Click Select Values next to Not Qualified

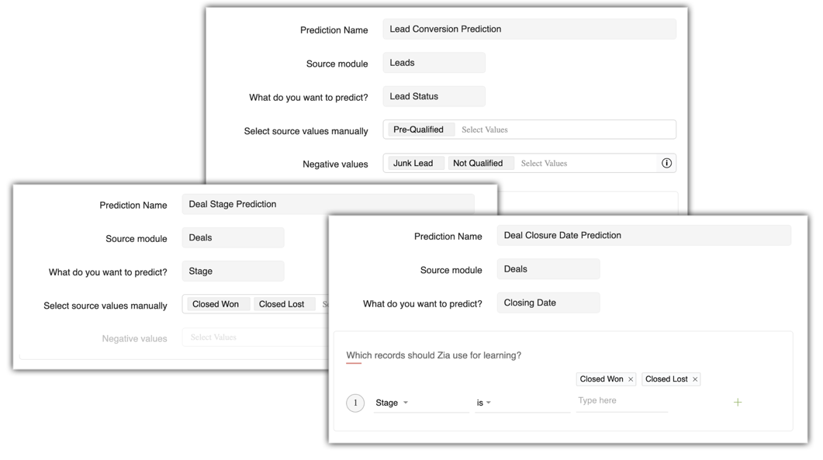click(x=544, y=164)
